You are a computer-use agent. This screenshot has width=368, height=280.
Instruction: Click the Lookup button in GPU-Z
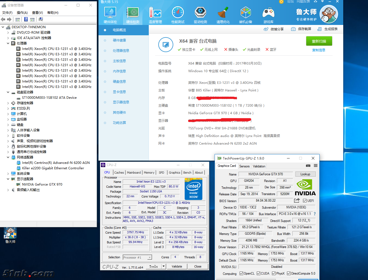pos(305,174)
